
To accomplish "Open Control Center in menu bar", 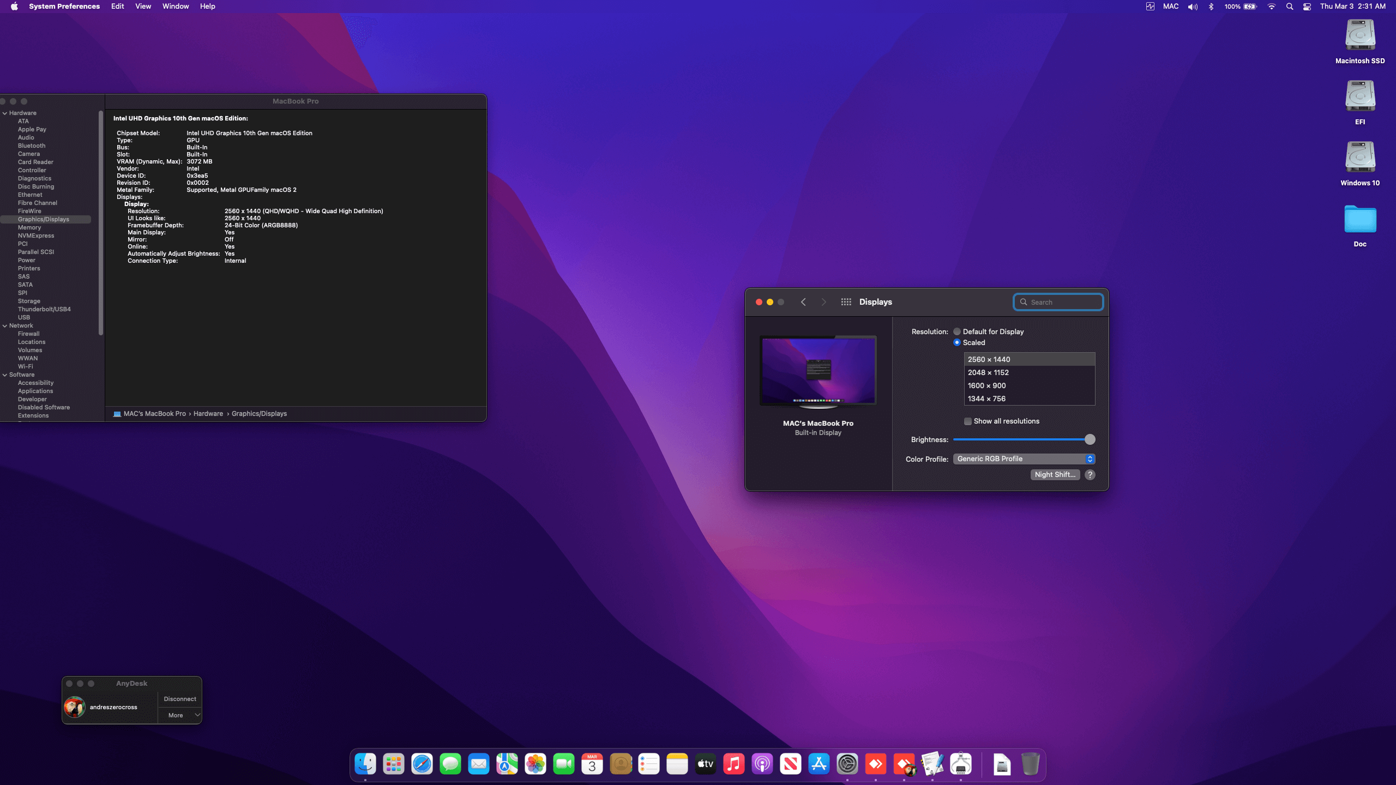I will click(x=1307, y=7).
